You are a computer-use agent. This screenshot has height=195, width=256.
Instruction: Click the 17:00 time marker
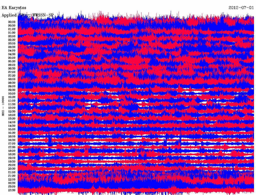tap(12, 144)
